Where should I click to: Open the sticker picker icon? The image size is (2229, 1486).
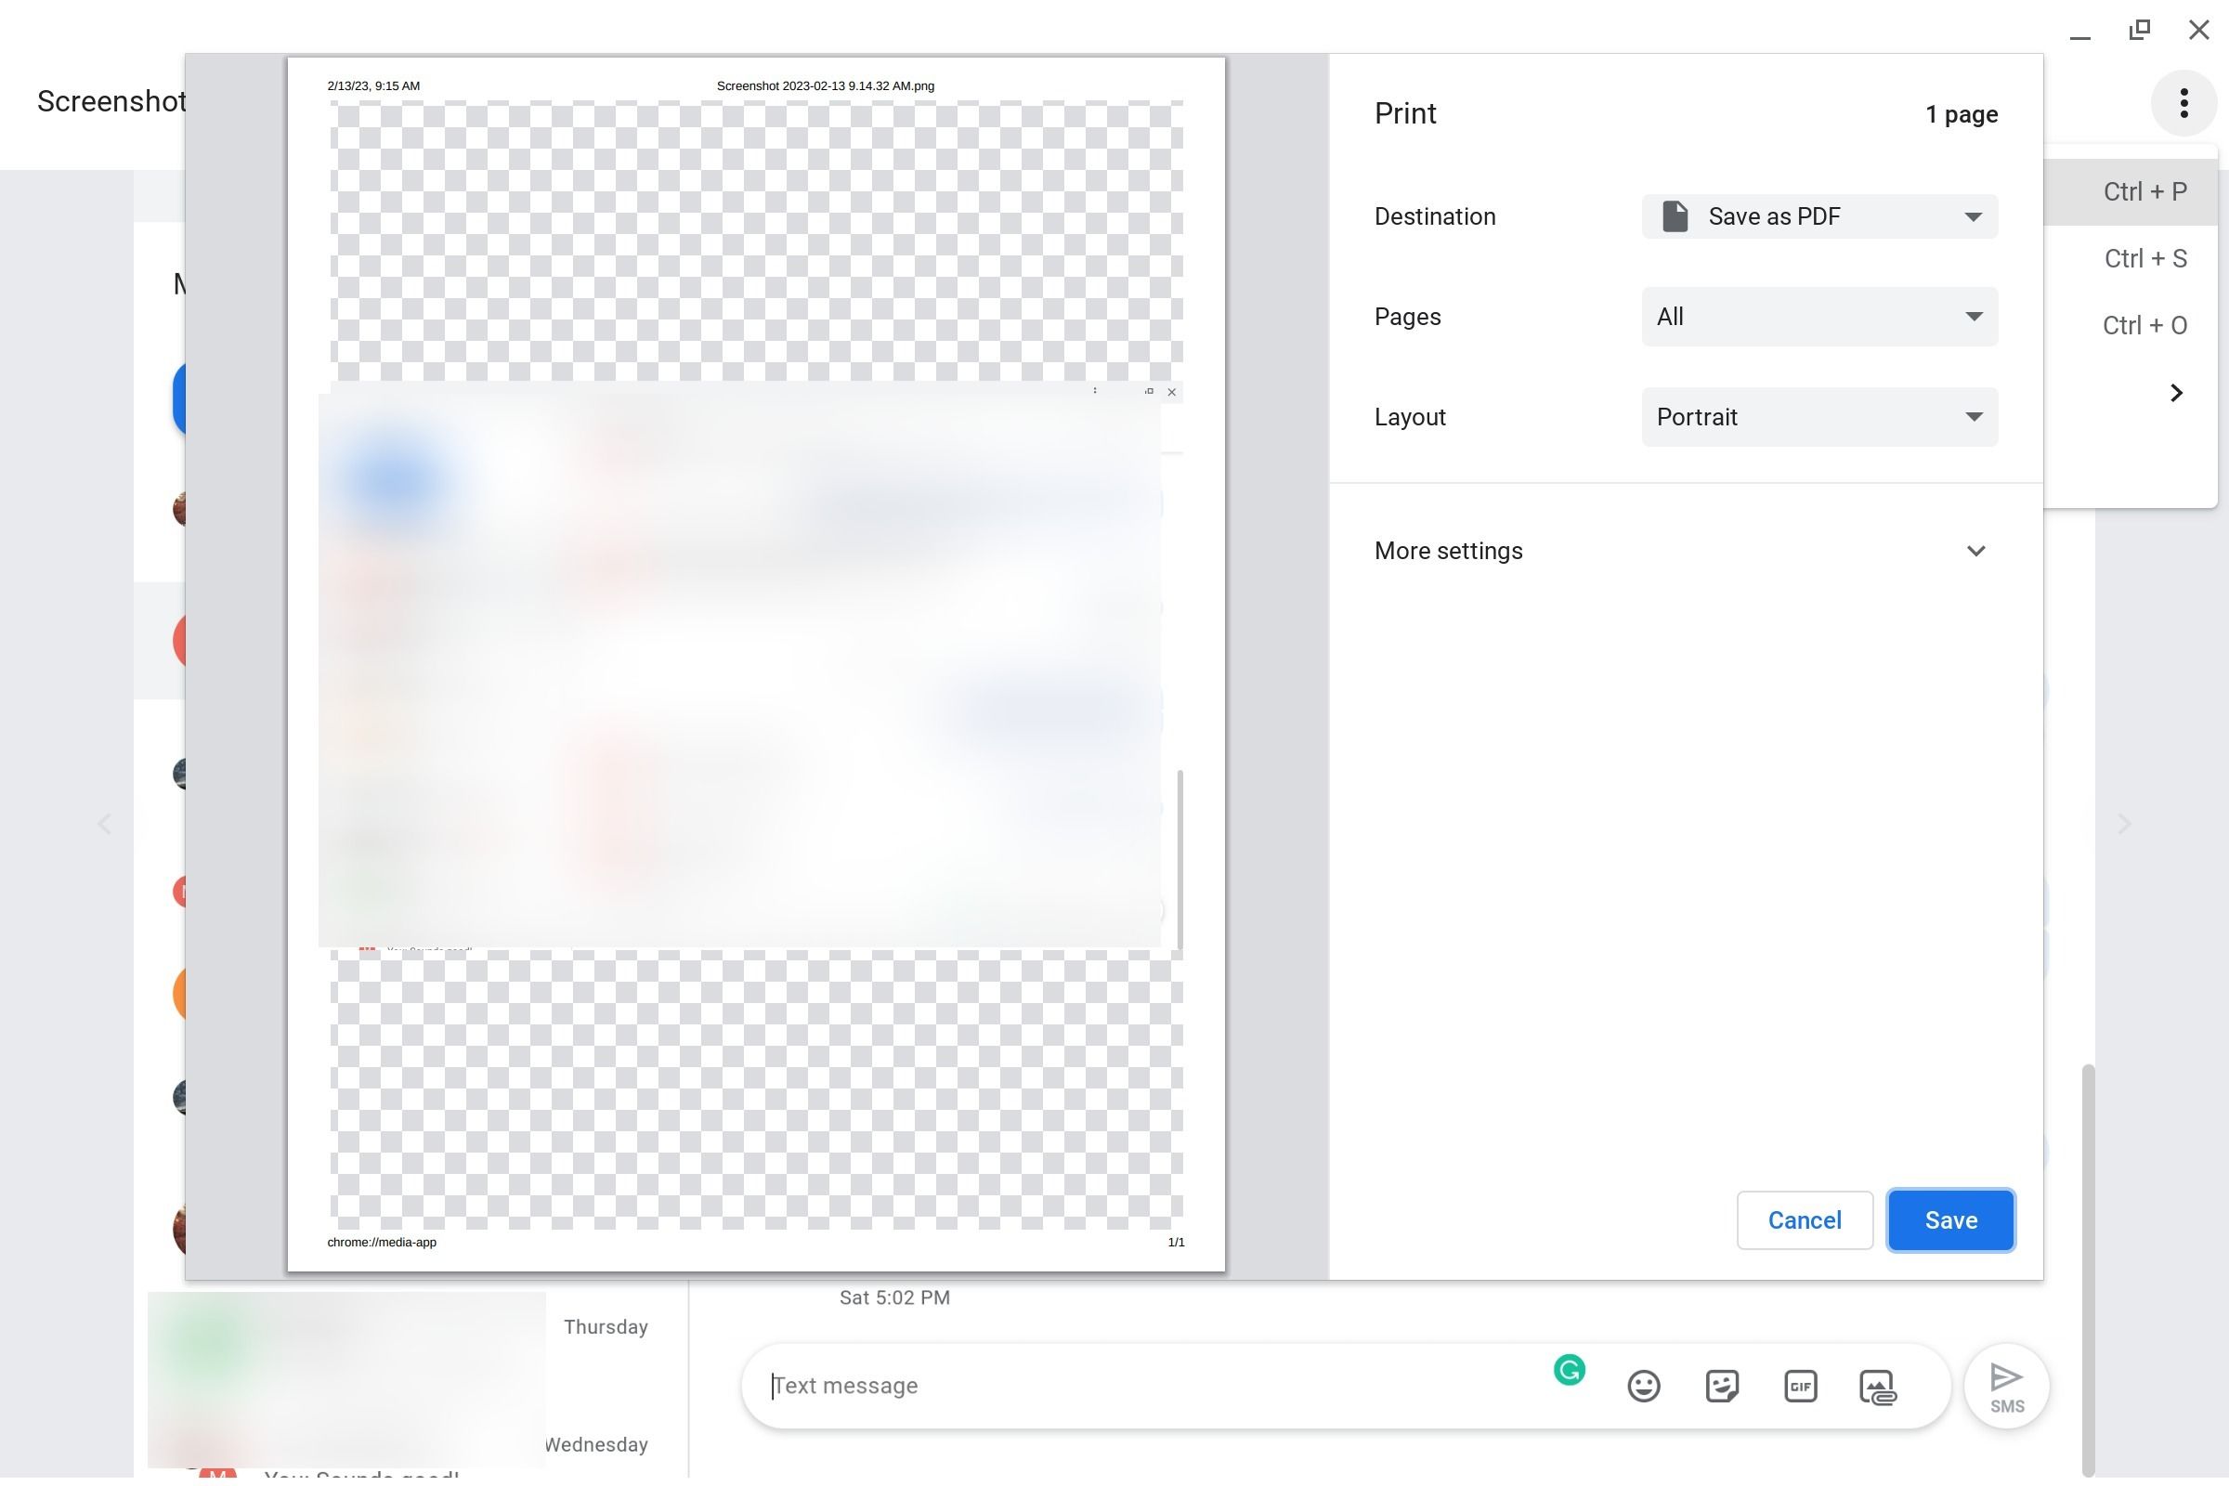1721,1387
